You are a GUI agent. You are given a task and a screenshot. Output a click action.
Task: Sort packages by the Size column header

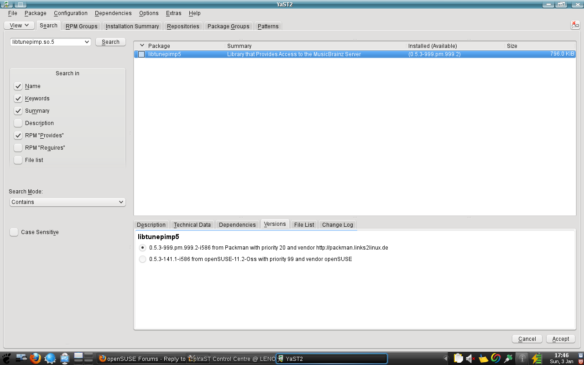(540, 46)
